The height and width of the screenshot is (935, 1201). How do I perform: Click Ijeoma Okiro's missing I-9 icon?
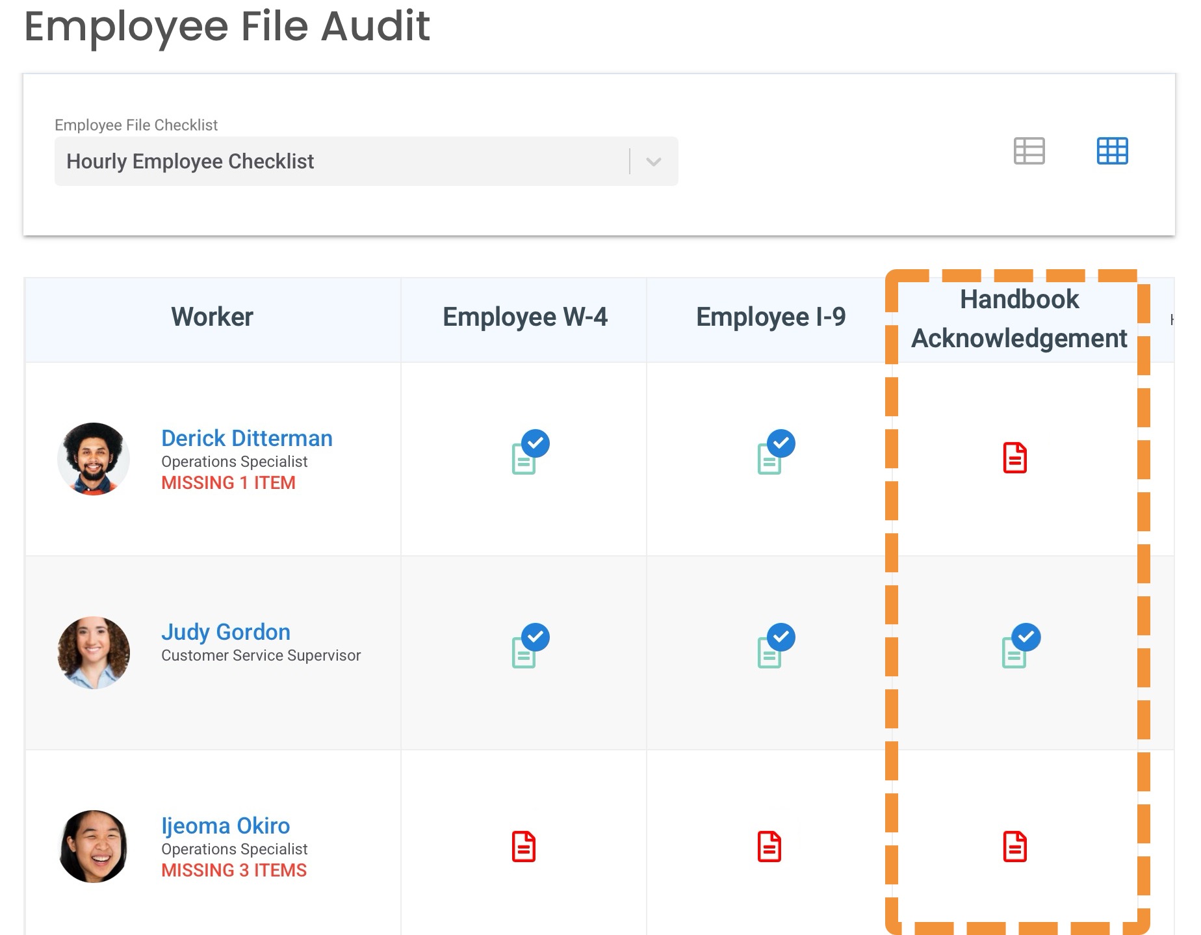769,847
